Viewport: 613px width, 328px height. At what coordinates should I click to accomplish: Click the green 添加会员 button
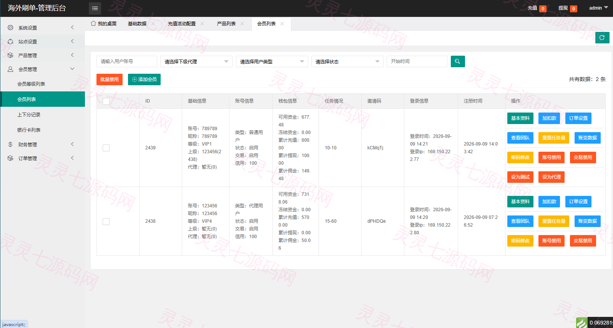pos(144,80)
